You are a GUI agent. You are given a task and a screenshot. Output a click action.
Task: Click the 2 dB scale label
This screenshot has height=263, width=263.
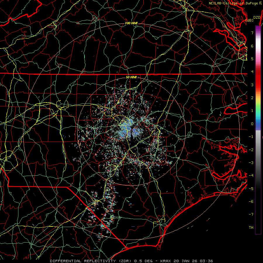coord(252,98)
